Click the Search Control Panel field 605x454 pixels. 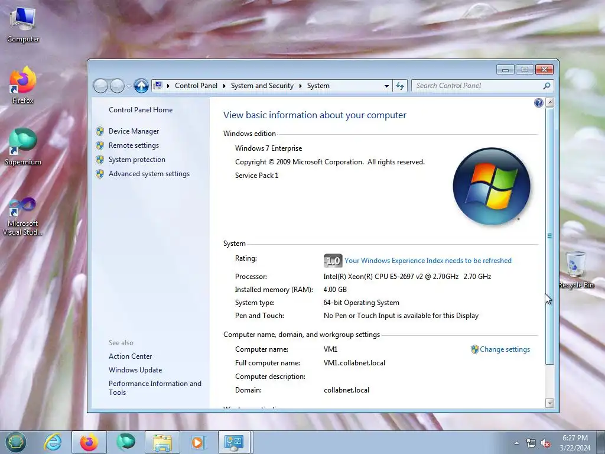(x=482, y=86)
